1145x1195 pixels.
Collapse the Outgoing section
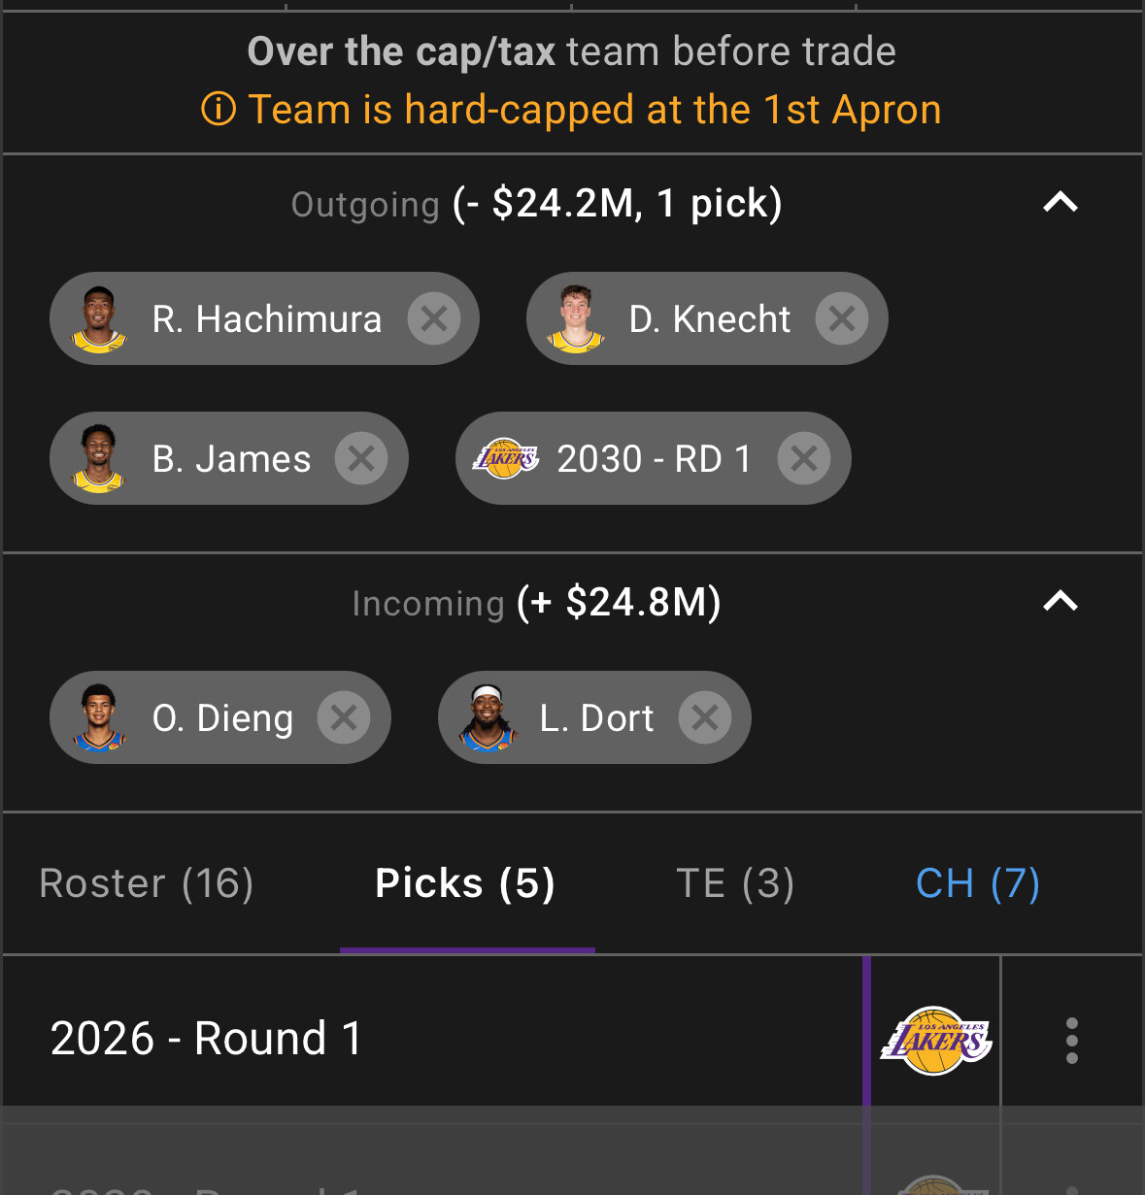[x=1061, y=203]
